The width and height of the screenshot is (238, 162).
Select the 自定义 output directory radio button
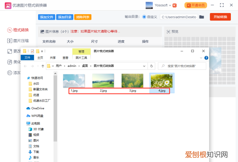(144, 17)
